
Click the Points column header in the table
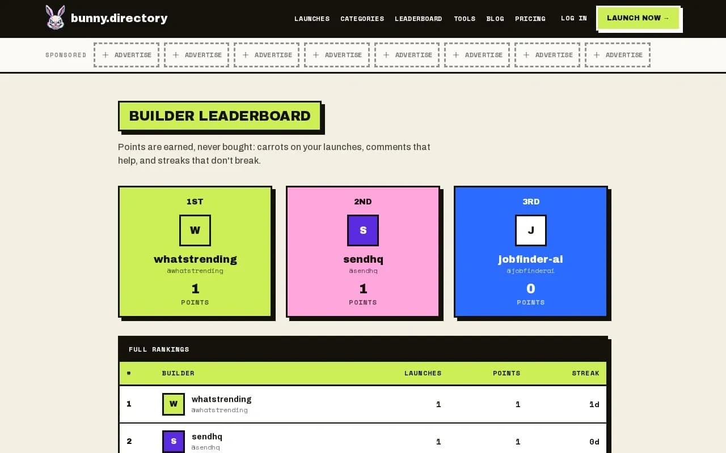click(506, 373)
